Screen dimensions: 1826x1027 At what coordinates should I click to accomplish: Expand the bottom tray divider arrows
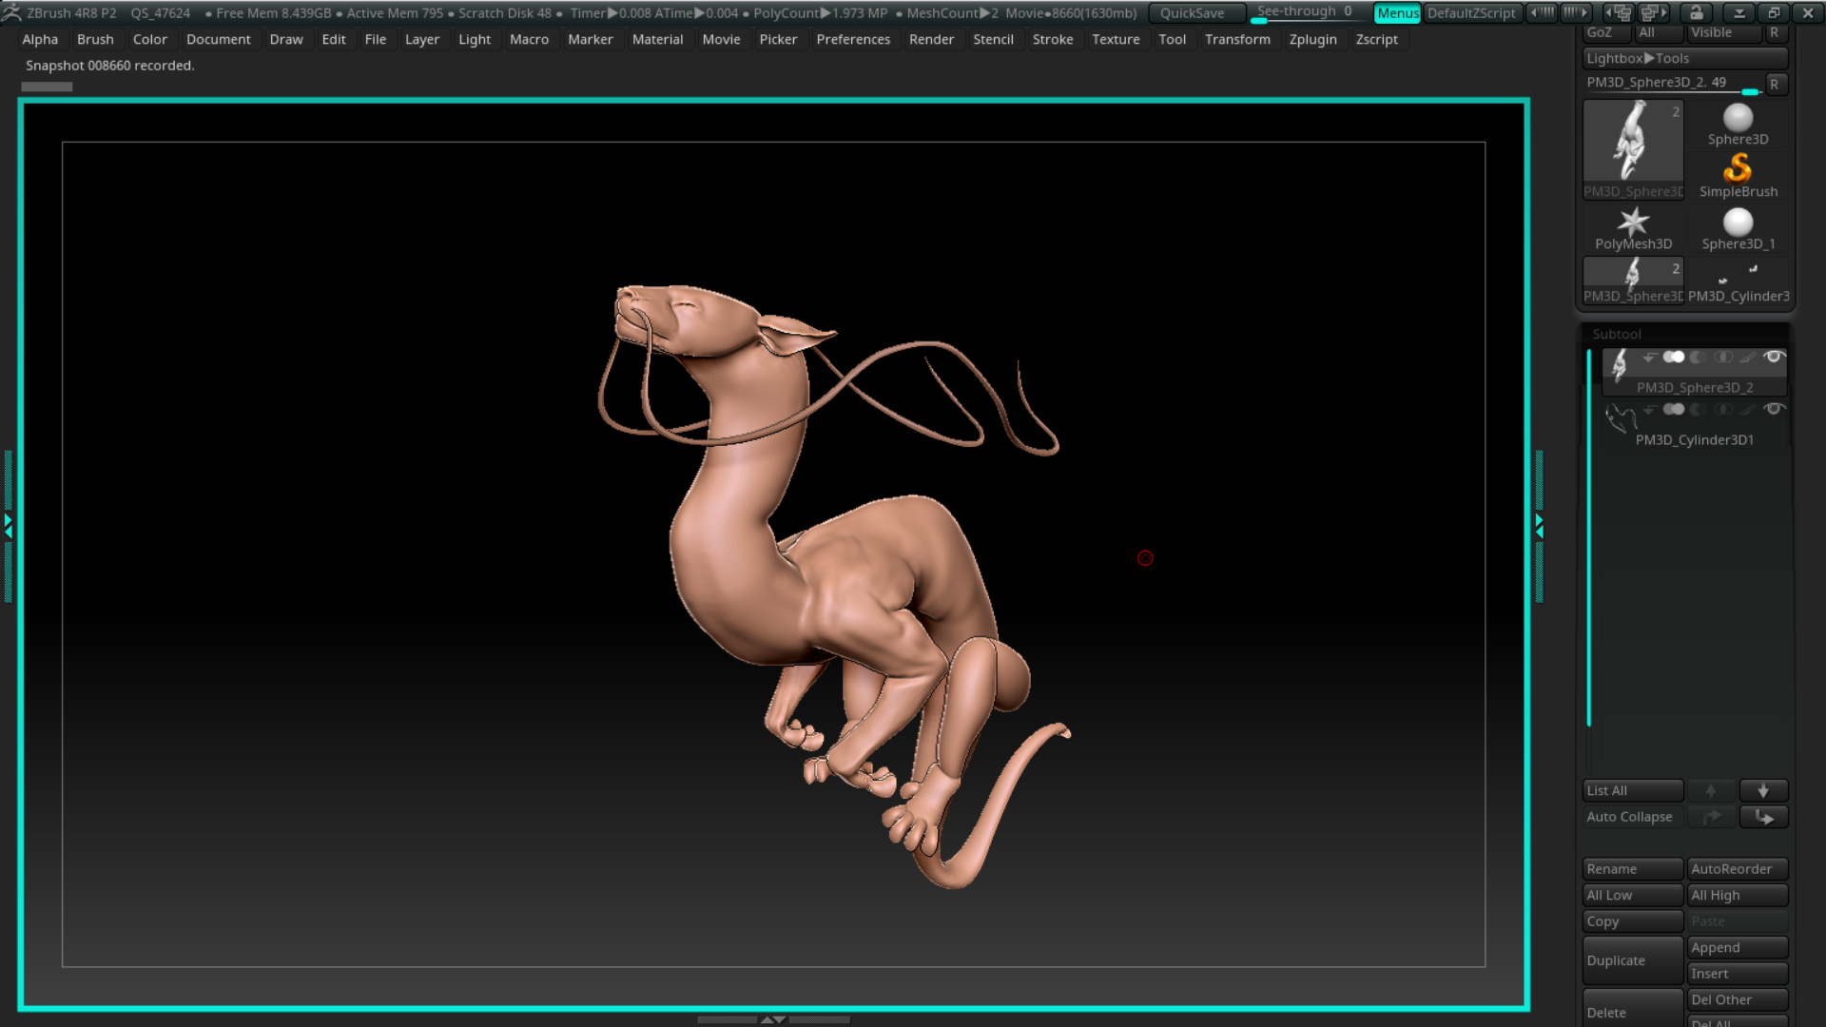click(x=773, y=1019)
